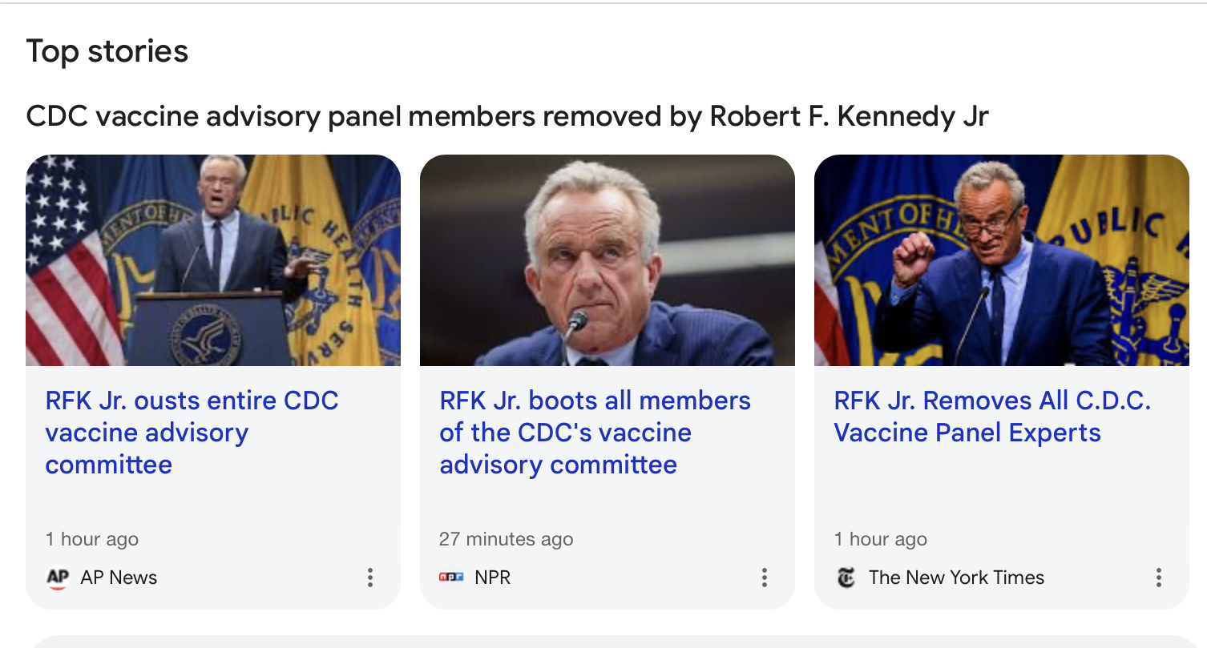The image size is (1207, 648).
Task: Click the New York Times logo icon
Action: click(x=846, y=578)
